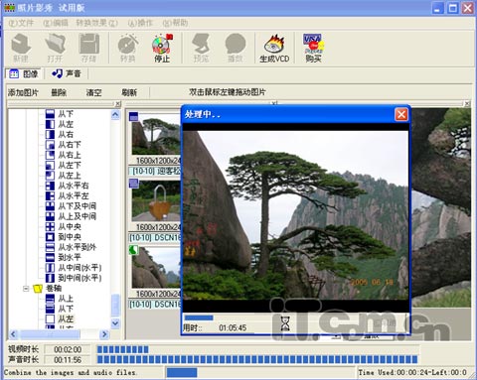Click the transition icon on heart lock thumbnail

pos(134,184)
